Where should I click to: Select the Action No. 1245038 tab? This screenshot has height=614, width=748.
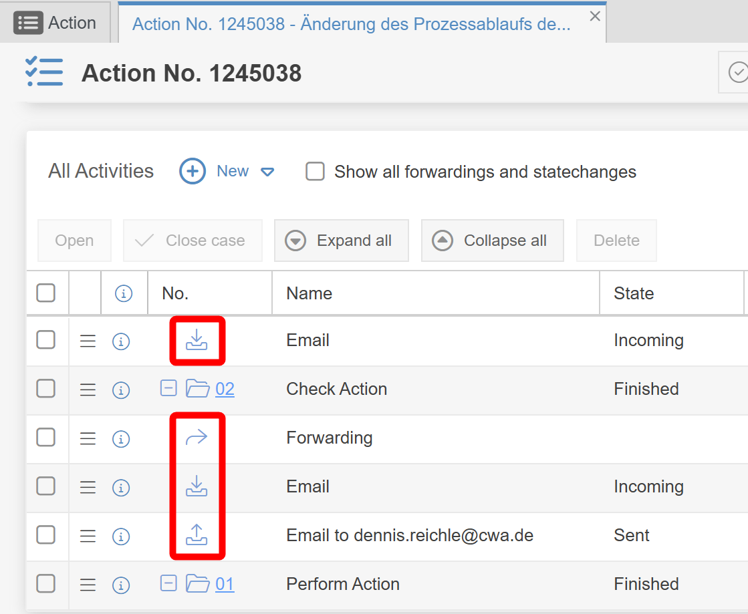coord(352,24)
